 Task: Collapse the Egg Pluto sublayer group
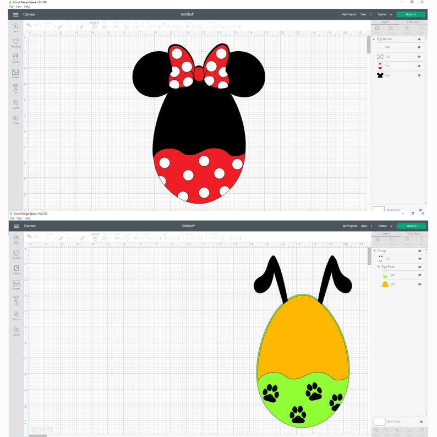click(x=379, y=267)
